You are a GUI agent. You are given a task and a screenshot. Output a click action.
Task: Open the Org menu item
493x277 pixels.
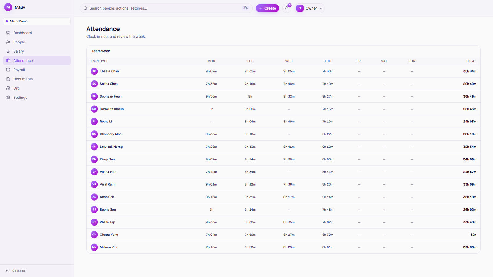coord(37,88)
